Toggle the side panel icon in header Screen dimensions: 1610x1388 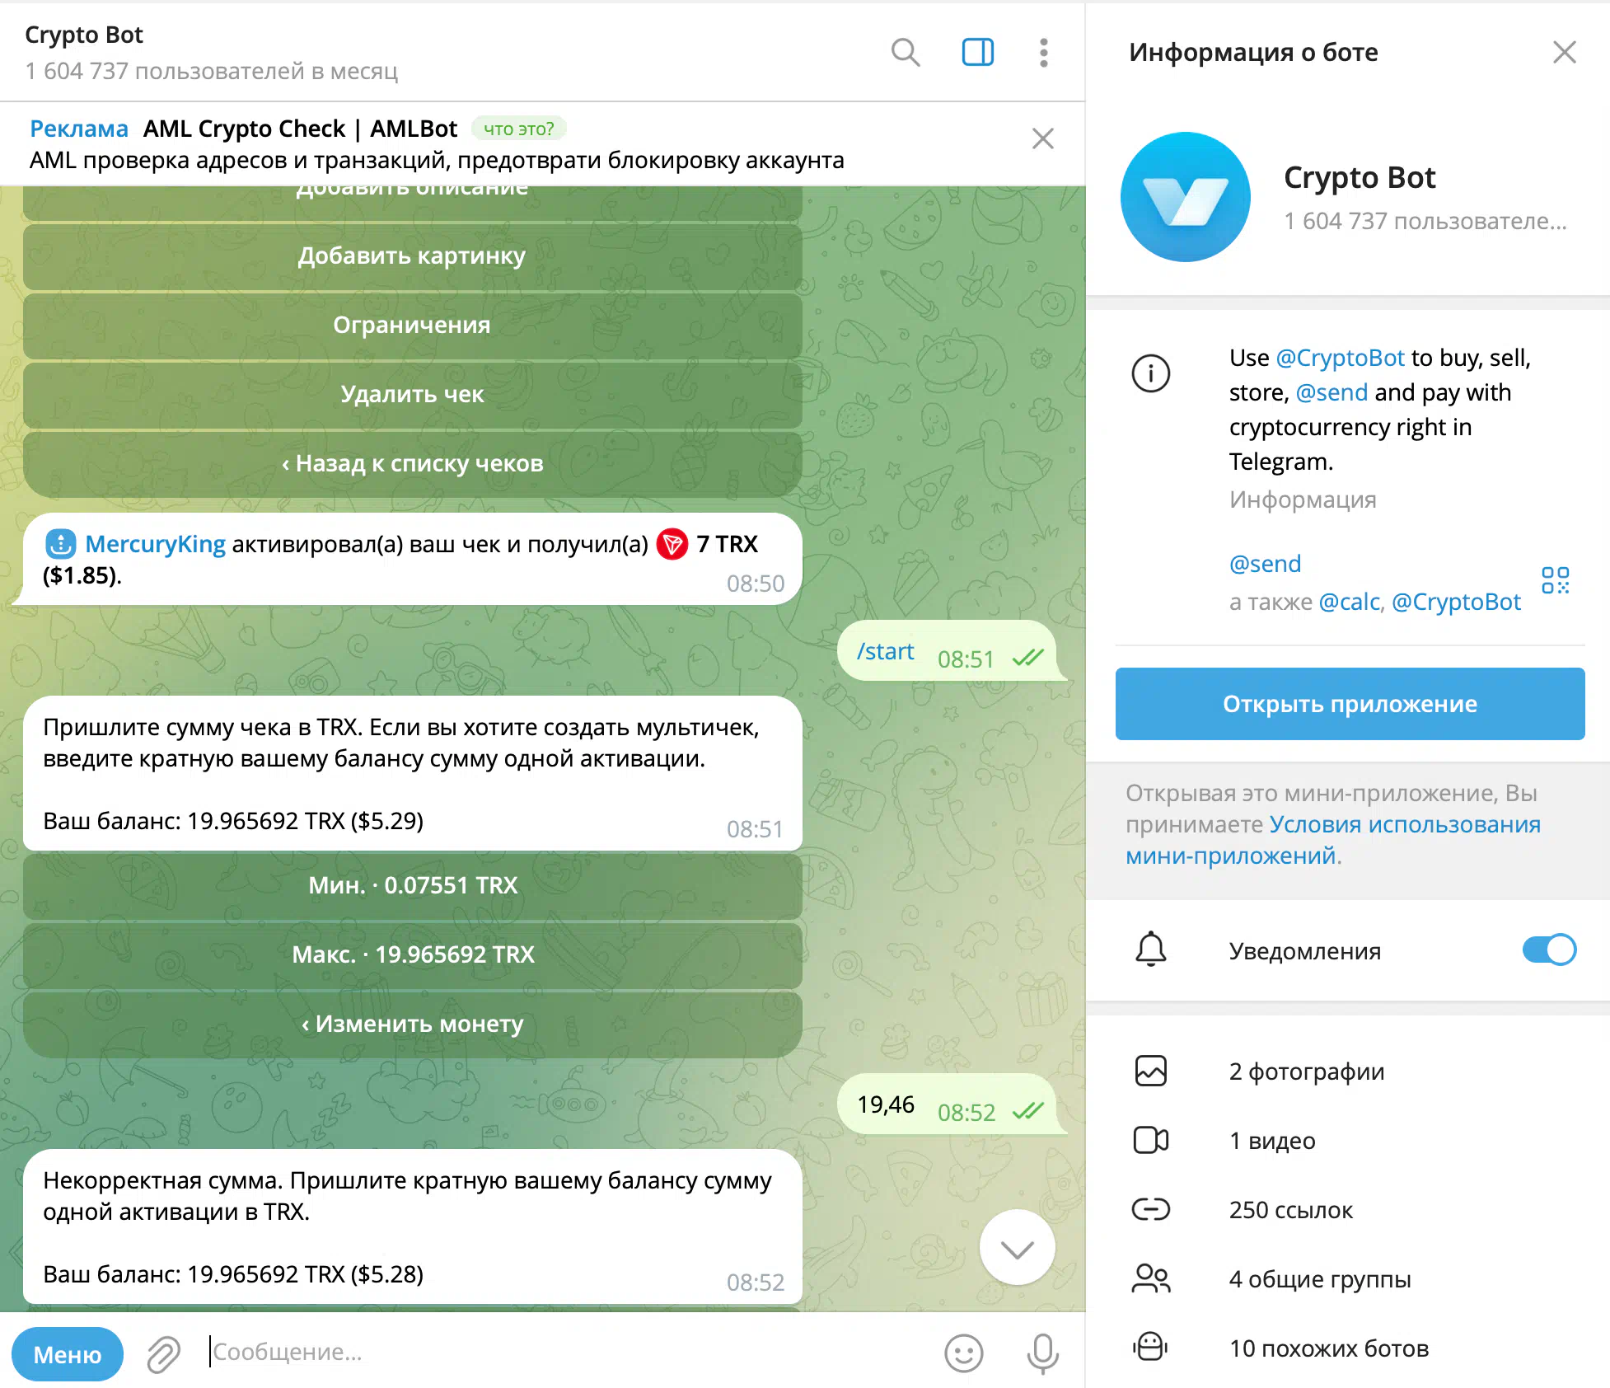tap(977, 52)
